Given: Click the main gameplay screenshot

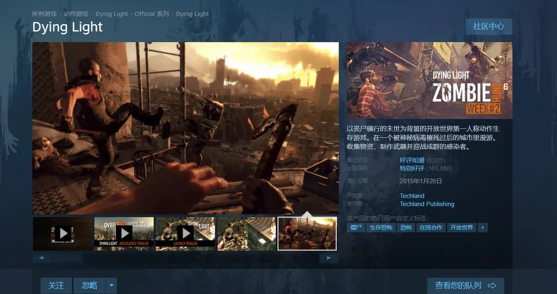Looking at the screenshot, I should 186,128.
